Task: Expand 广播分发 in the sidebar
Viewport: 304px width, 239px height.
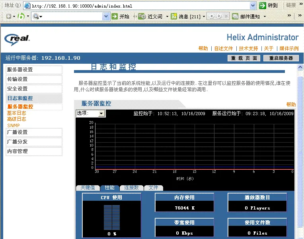Action: point(34,142)
